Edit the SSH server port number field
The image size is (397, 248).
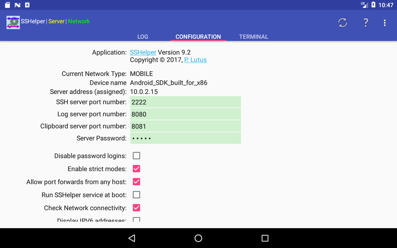click(x=185, y=102)
